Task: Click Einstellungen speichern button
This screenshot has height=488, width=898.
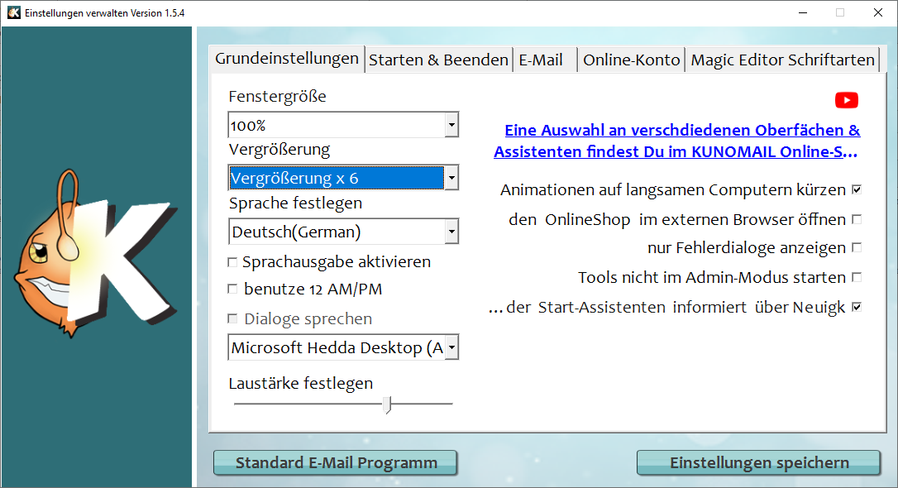Action: 758,463
